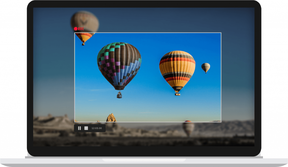Click the bottom-right corner of capture frame
Screen dimensions: 288x167
pos(221,122)
